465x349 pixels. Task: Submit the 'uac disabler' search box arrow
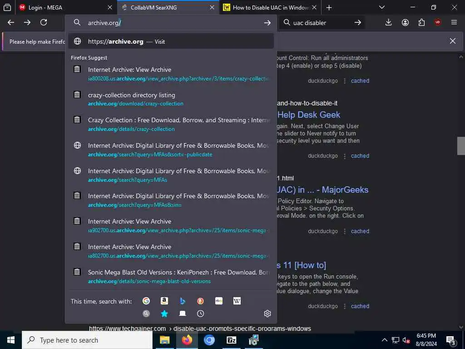point(358,23)
